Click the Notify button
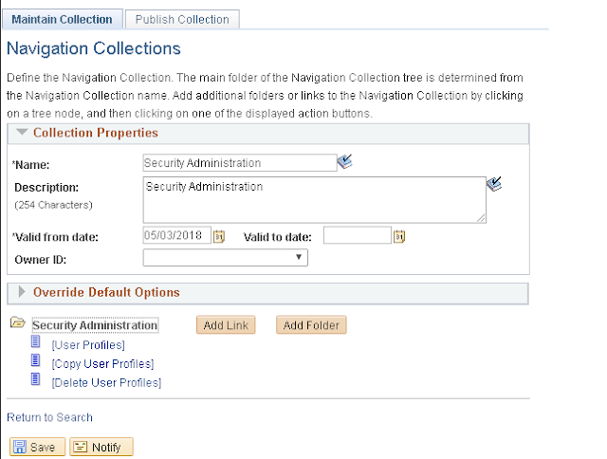Viewport: 607px width, 459px height. pyautogui.click(x=101, y=447)
